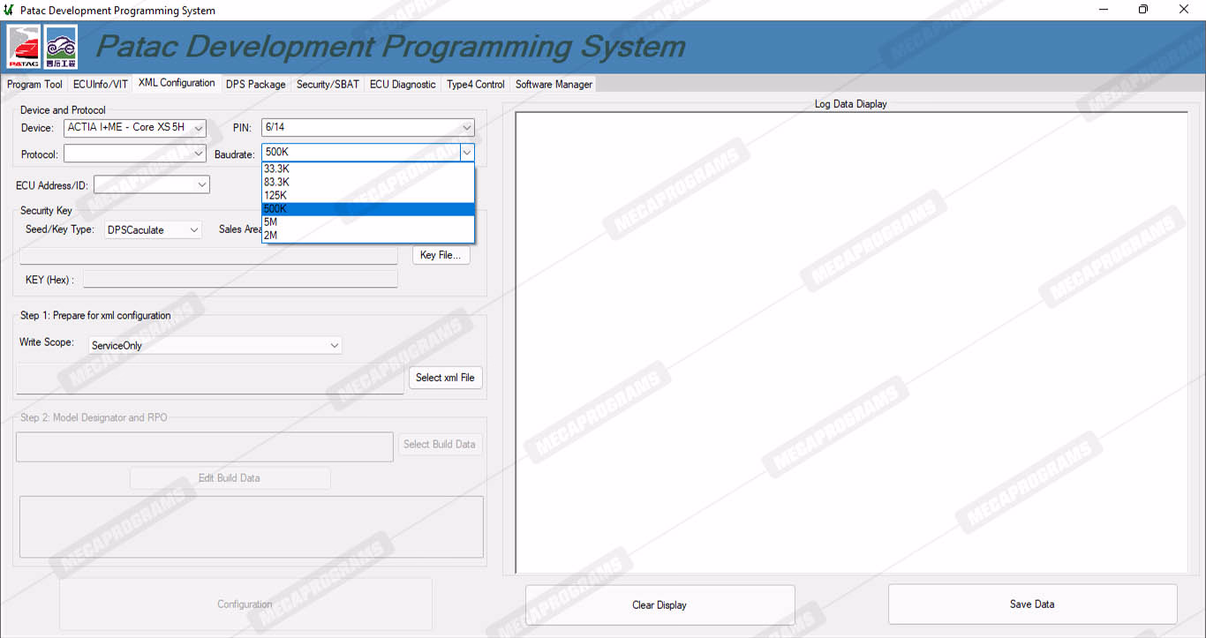Choose 2M baudrate option
The width and height of the screenshot is (1206, 638).
(368, 236)
